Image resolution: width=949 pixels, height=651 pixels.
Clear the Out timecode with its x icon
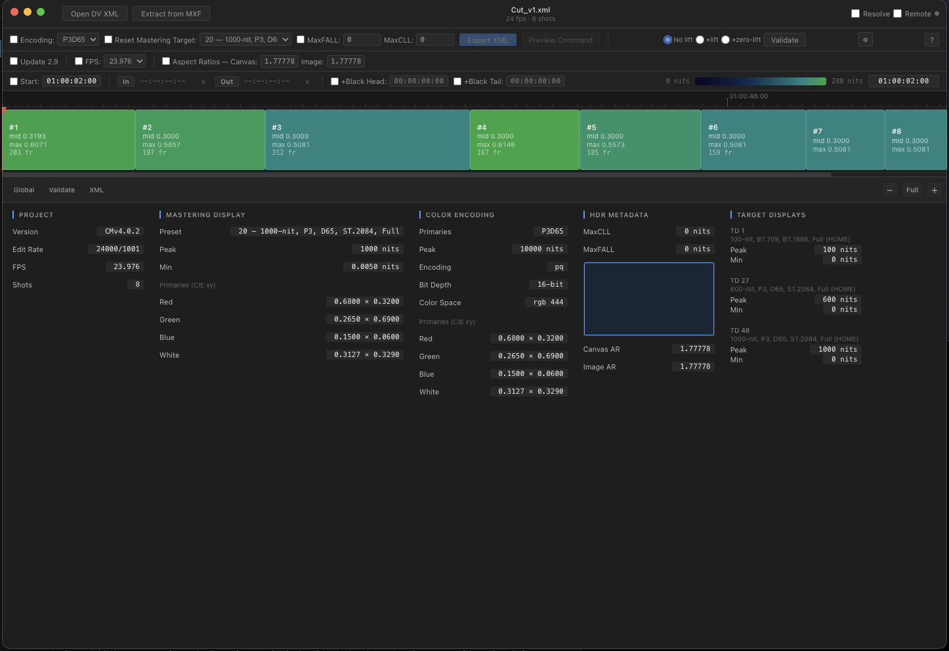(x=307, y=81)
